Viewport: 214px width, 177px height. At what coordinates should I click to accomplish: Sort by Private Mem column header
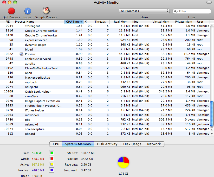(184, 22)
